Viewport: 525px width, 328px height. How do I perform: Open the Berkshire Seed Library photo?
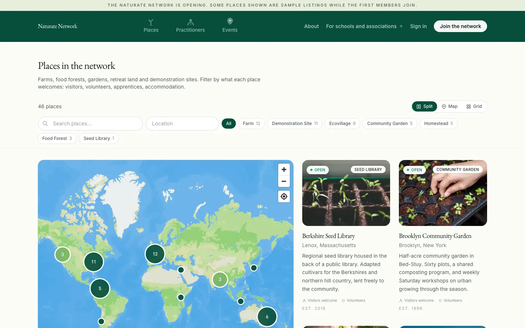[x=346, y=193]
